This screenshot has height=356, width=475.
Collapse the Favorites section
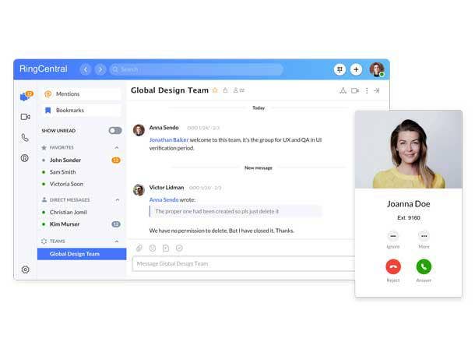pos(117,147)
